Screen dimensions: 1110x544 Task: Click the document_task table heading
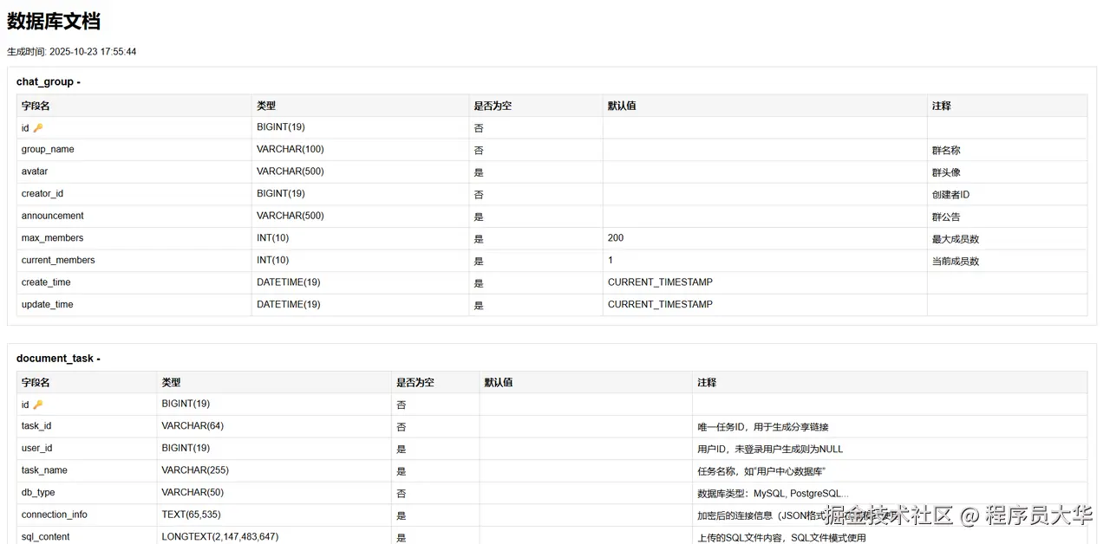58,359
